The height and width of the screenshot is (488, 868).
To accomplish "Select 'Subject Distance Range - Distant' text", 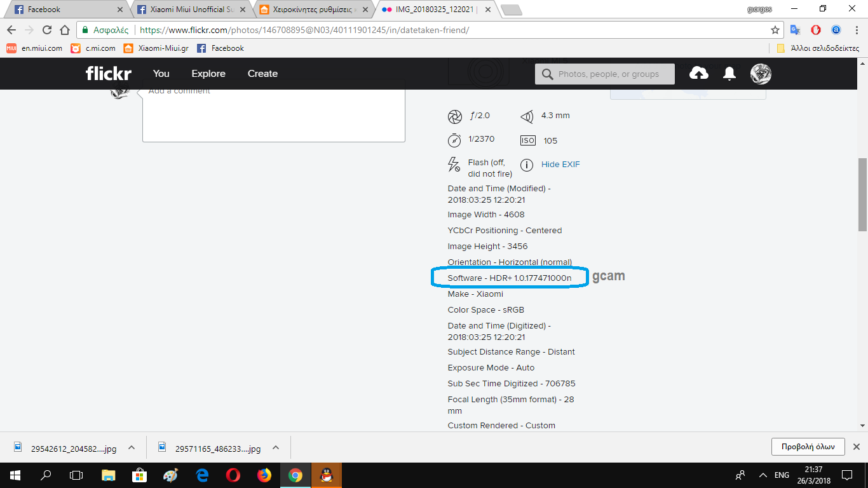I will point(512,352).
